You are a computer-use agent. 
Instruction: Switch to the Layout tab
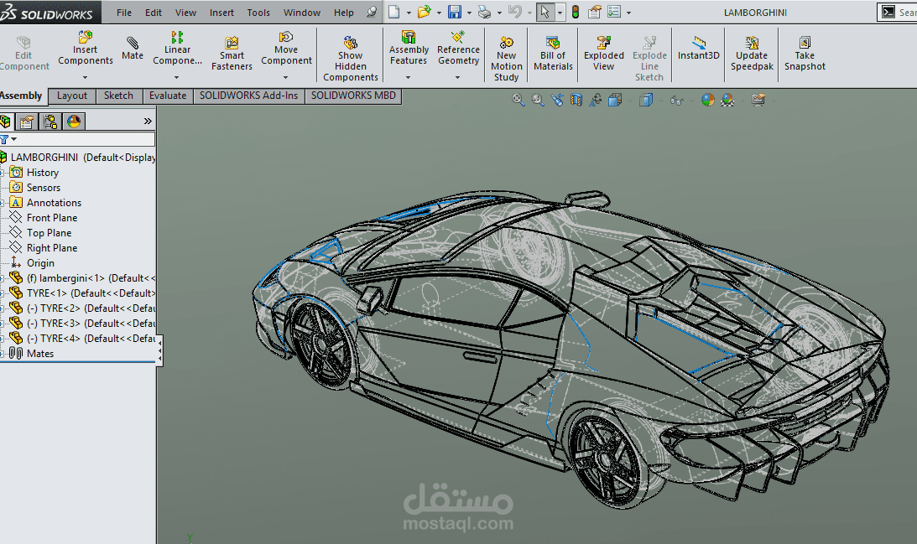click(72, 96)
